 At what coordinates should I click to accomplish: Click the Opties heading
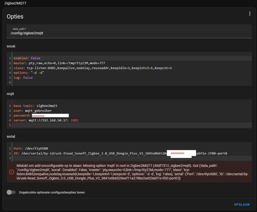point(15,17)
